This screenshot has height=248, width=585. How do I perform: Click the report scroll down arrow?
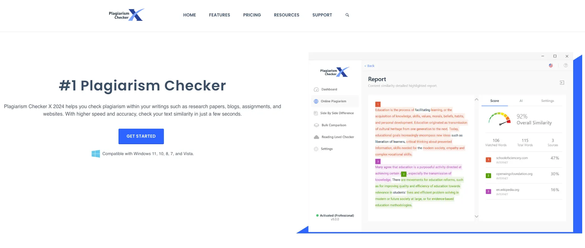476,217
